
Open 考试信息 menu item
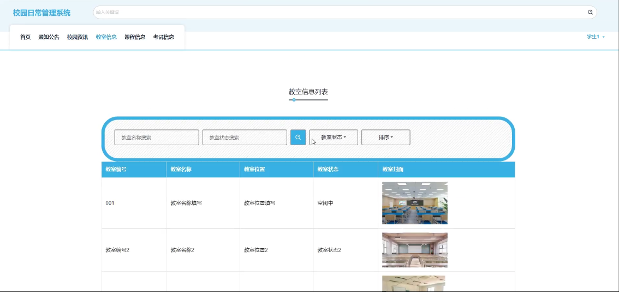[163, 37]
